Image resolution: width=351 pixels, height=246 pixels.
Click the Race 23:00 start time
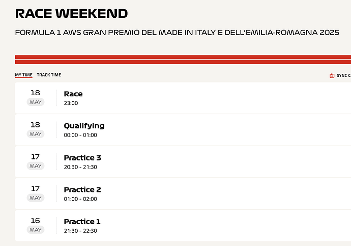click(x=71, y=103)
